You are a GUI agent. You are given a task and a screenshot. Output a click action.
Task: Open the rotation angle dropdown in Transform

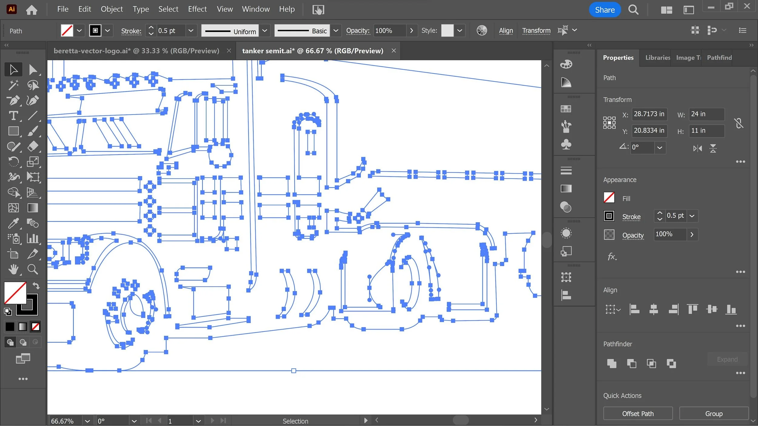[659, 148]
